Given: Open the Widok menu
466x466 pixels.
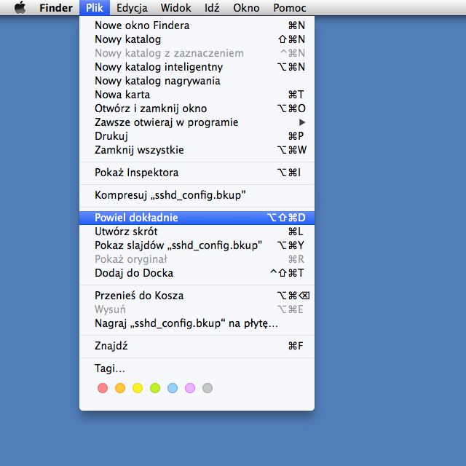Looking at the screenshot, I should (175, 8).
